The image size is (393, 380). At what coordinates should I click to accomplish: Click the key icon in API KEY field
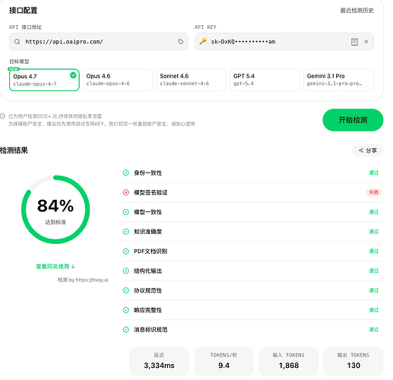coord(203,41)
